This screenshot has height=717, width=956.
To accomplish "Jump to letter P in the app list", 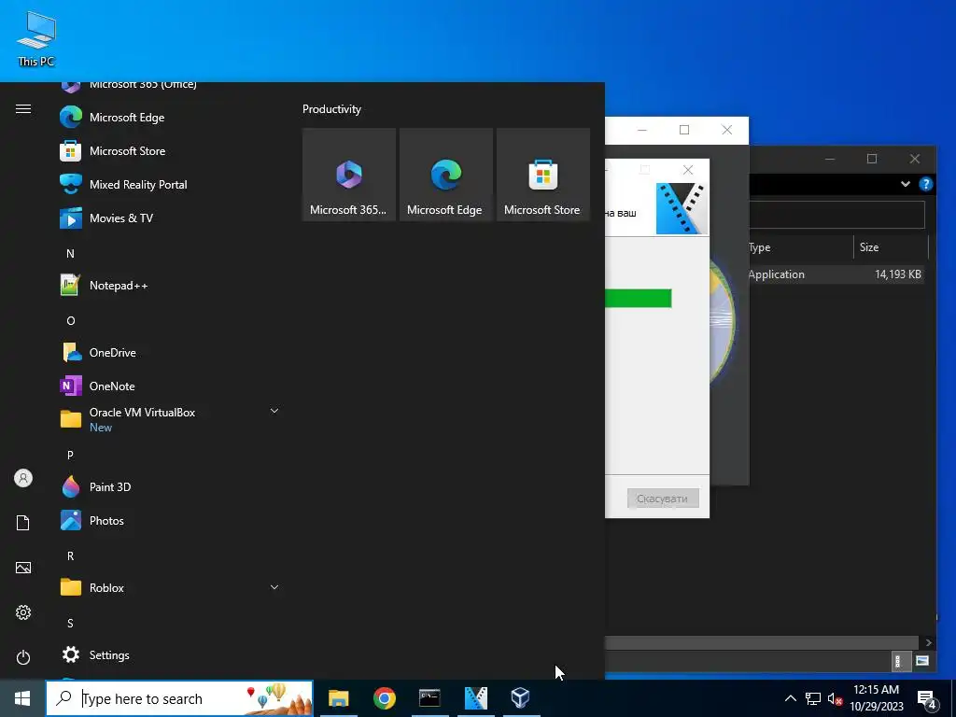I will pyautogui.click(x=70, y=455).
